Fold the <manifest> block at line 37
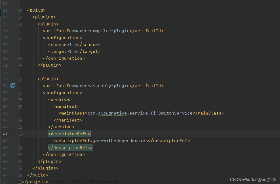This screenshot has height=184, width=280. [20, 106]
